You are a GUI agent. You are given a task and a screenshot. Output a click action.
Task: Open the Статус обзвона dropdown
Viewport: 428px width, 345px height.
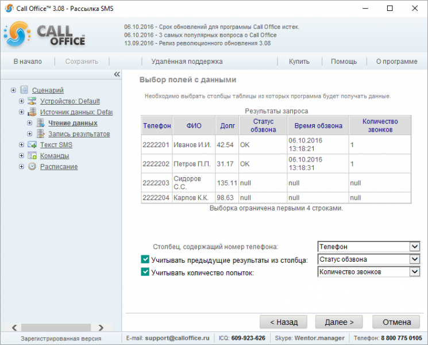[x=415, y=259]
